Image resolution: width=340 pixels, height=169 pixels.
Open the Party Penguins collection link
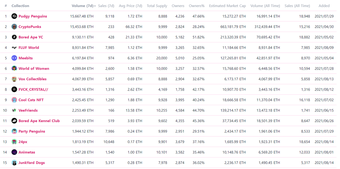coord(32,131)
